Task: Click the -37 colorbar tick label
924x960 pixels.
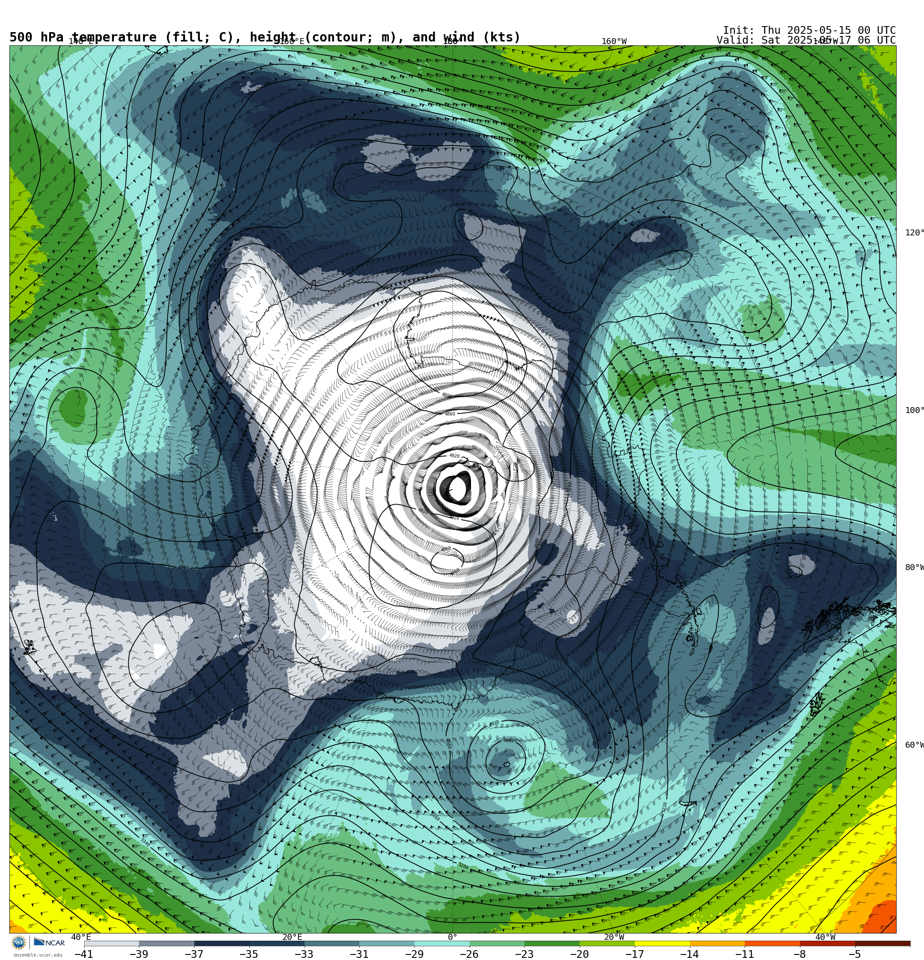Action: [x=194, y=954]
